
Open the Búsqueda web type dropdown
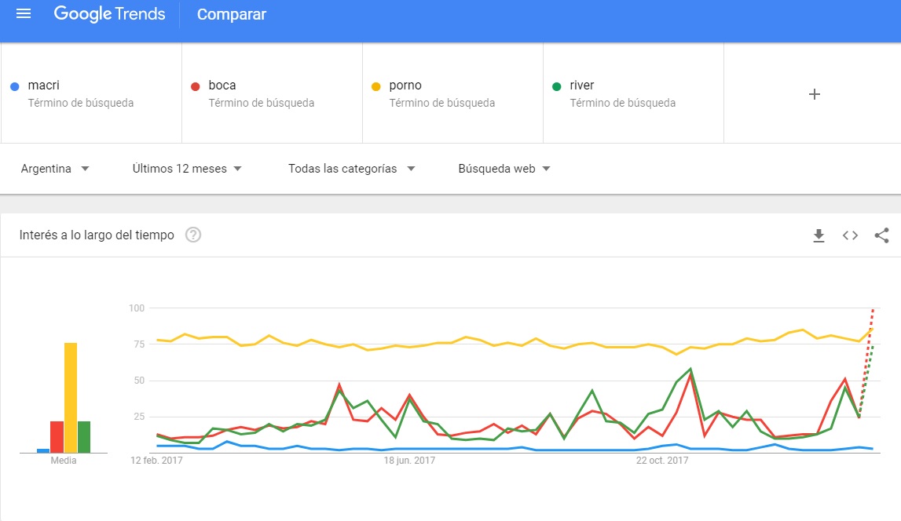point(504,169)
